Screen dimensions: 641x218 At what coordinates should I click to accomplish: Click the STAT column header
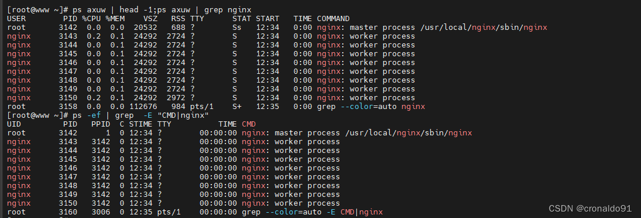click(242, 19)
